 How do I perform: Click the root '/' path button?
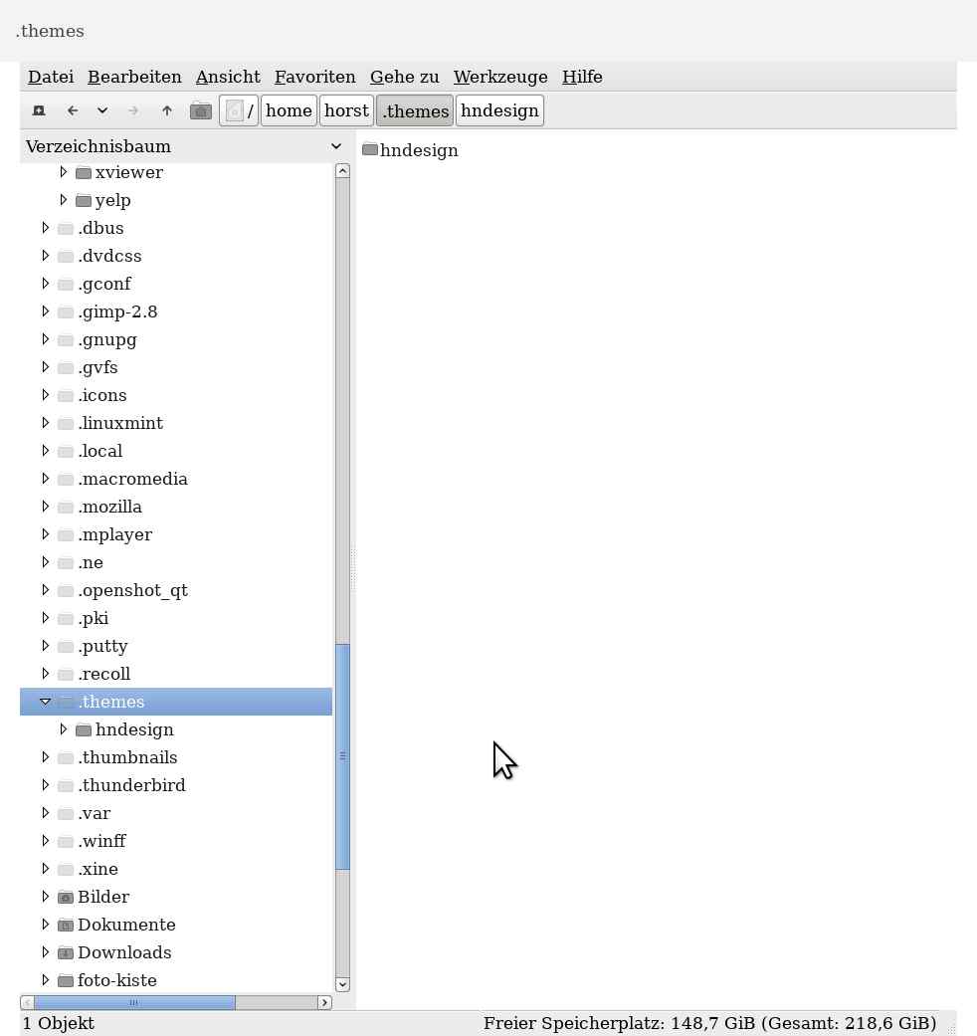(x=239, y=110)
